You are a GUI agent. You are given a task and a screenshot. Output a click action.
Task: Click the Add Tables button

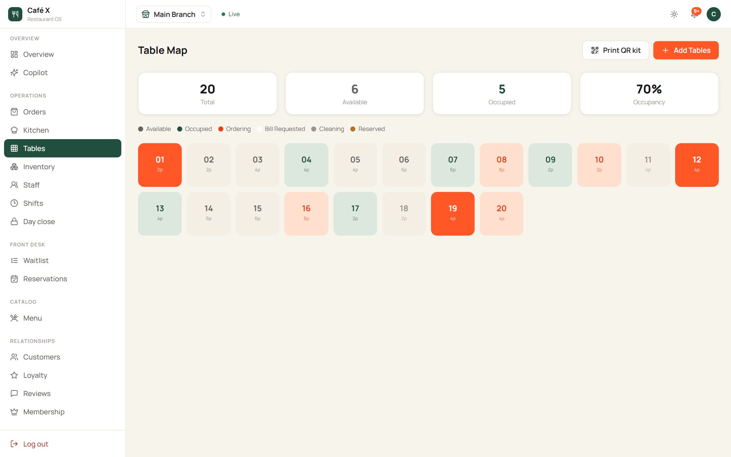pos(686,50)
